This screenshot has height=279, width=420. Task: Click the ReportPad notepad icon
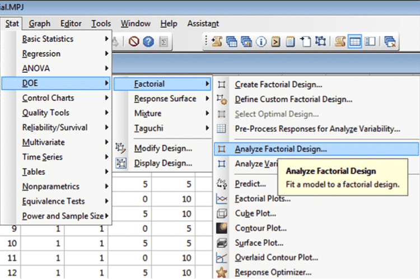click(x=290, y=42)
